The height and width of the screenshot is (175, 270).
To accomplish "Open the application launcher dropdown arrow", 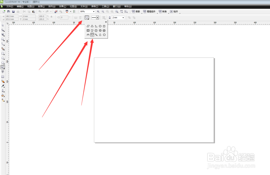I will coord(70,12).
